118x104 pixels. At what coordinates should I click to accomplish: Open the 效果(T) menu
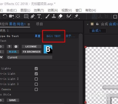coord(39,10)
